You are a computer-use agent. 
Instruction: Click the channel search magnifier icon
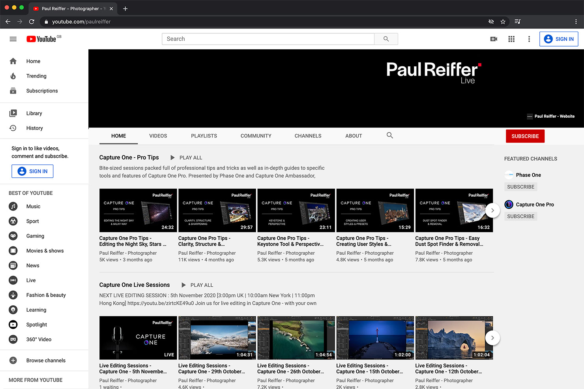tap(389, 135)
